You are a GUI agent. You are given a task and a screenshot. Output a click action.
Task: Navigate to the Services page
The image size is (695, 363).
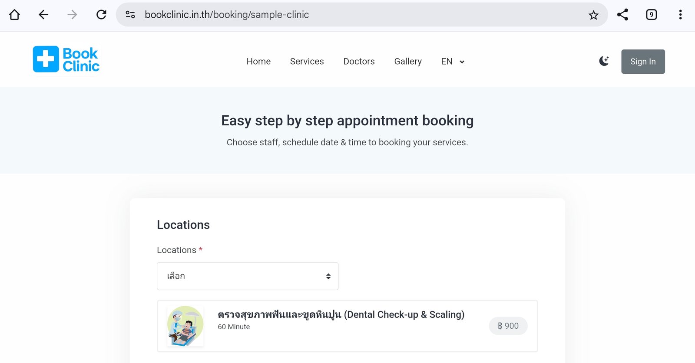307,62
